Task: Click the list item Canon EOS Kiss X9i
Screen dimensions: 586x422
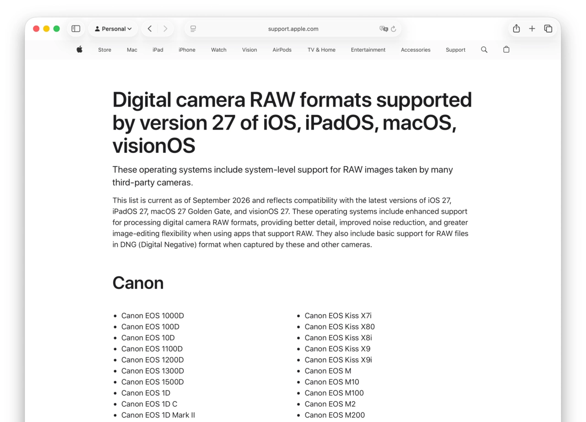Action: [338, 360]
